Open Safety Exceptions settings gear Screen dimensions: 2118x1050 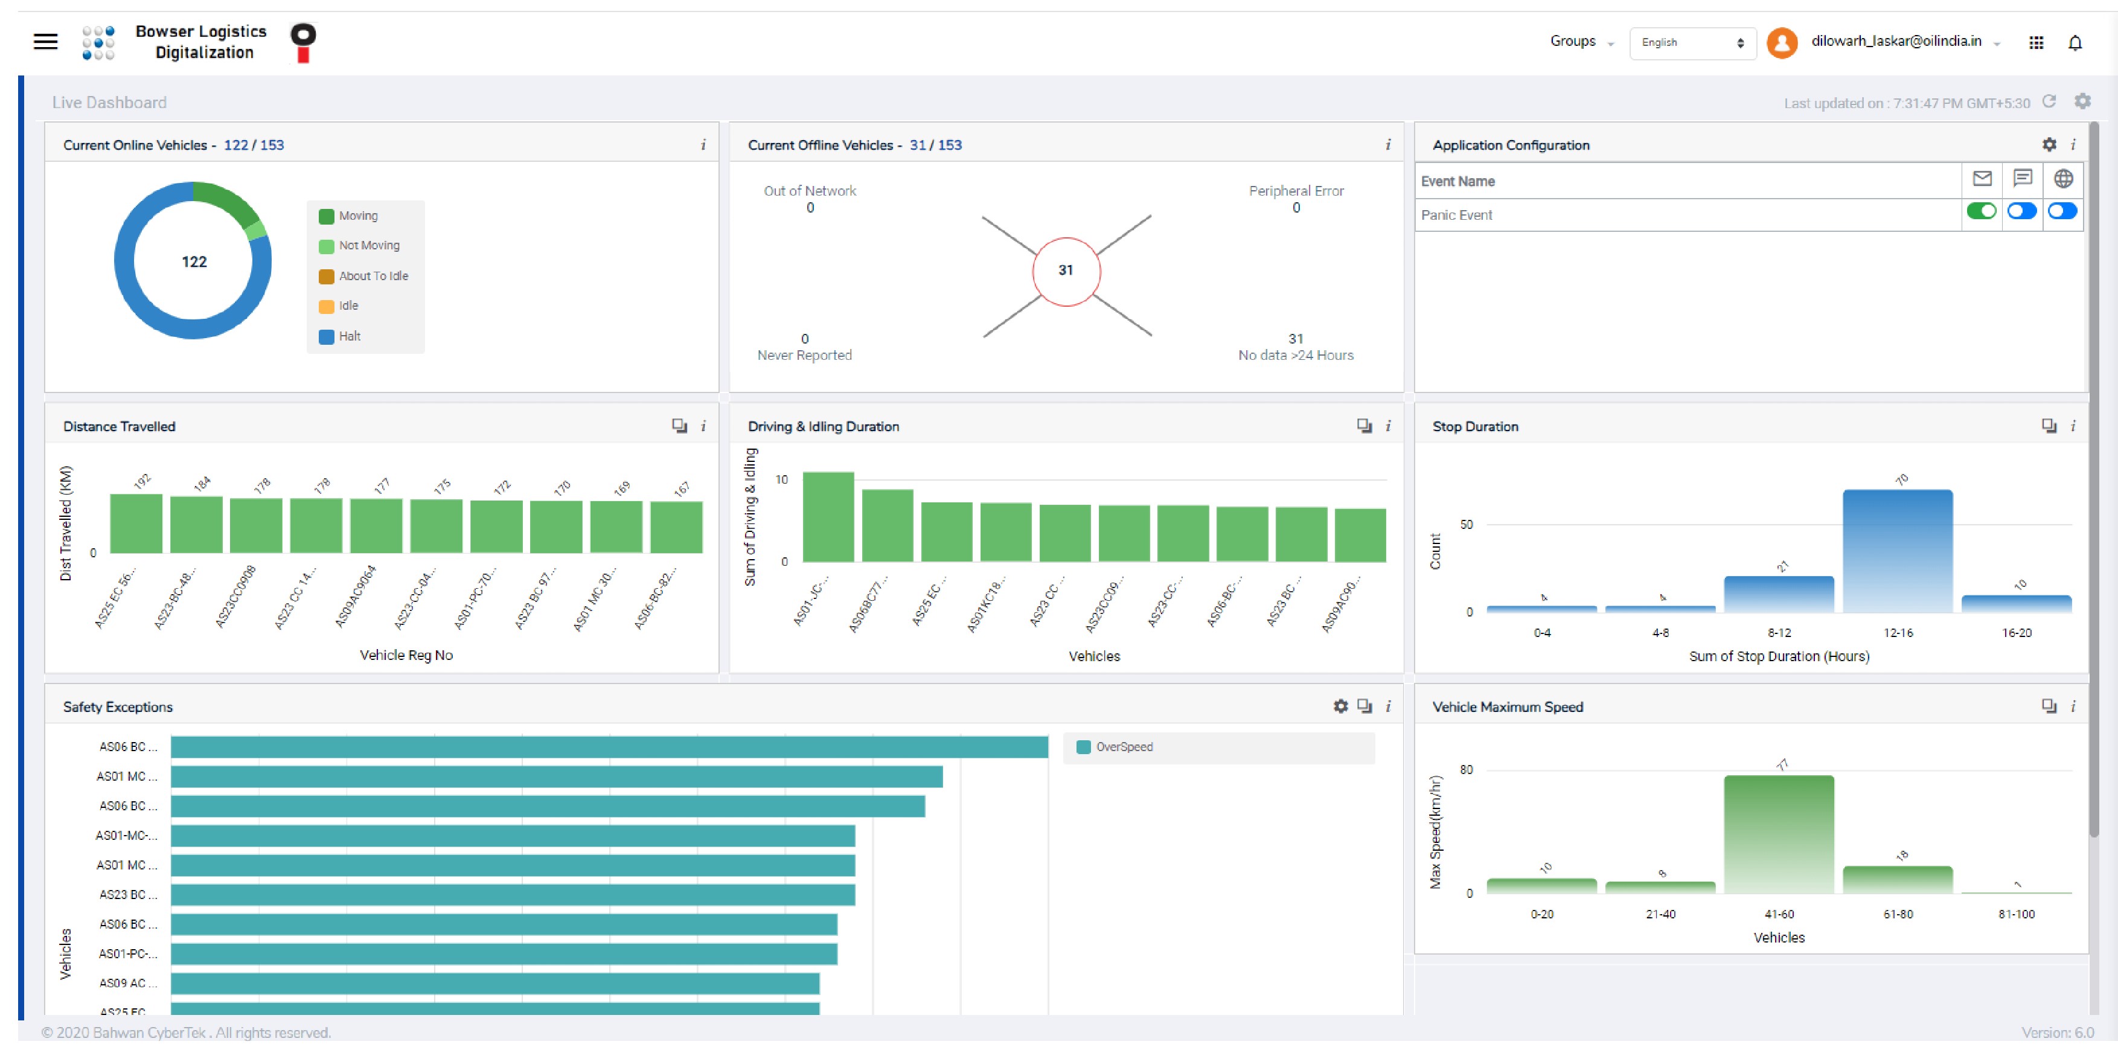1340,706
